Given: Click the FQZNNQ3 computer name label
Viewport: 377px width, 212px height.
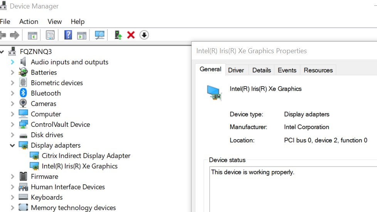Looking at the screenshot, I should tap(36, 52).
